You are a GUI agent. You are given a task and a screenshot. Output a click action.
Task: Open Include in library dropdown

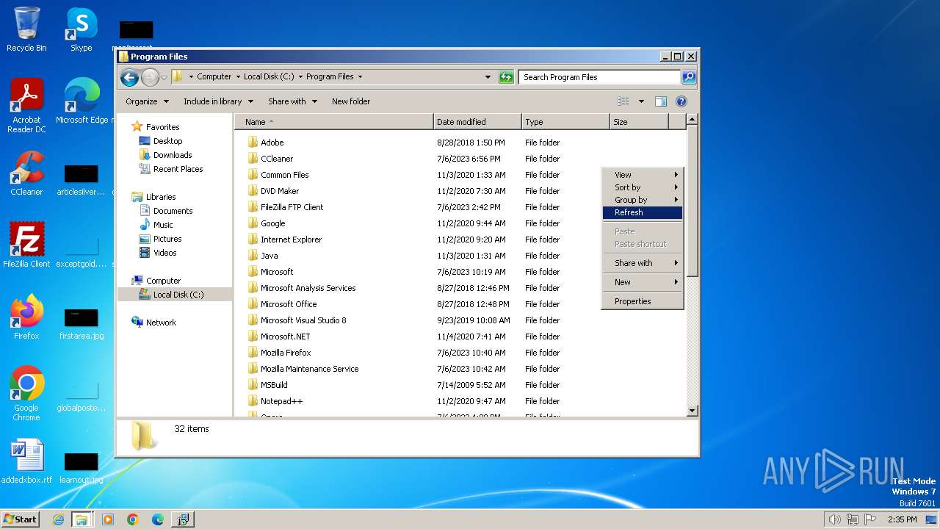pos(218,101)
